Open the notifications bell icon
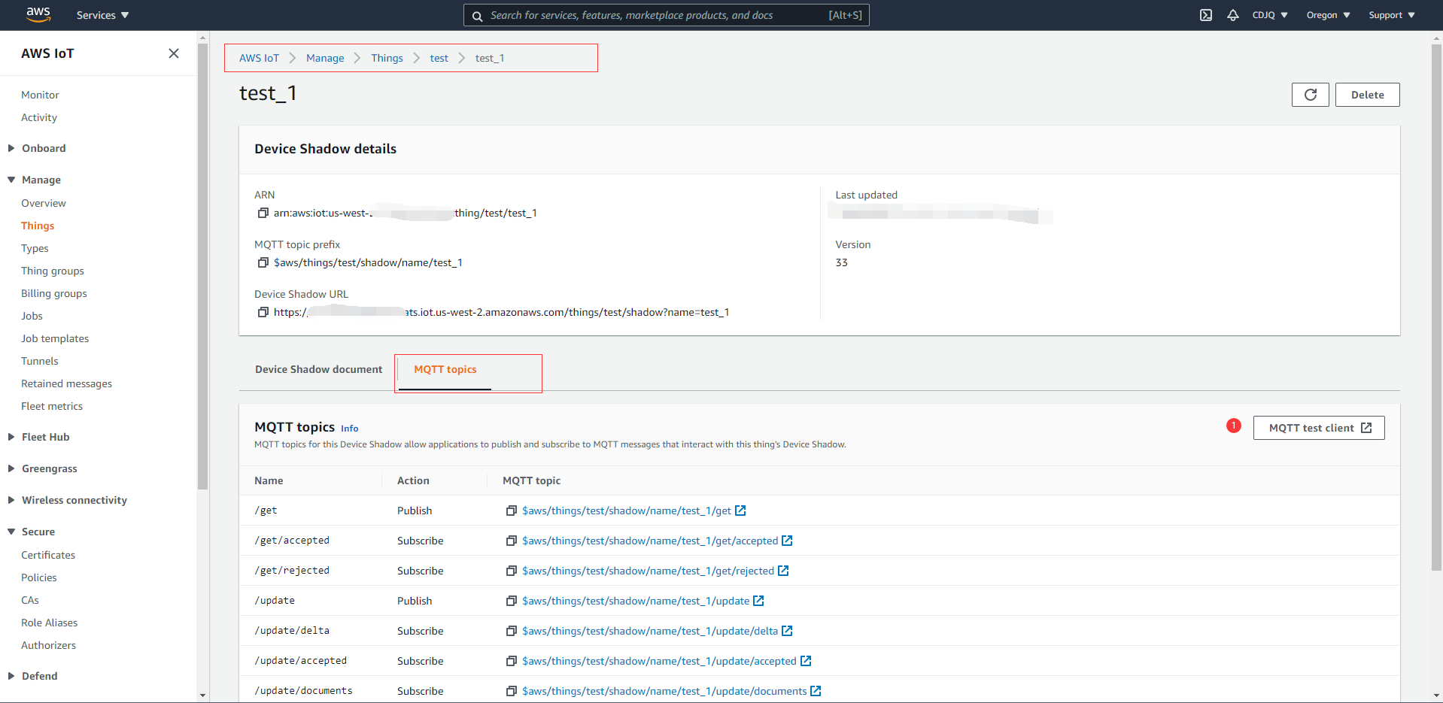Screen dimensions: 1443x703 pyautogui.click(x=1233, y=15)
